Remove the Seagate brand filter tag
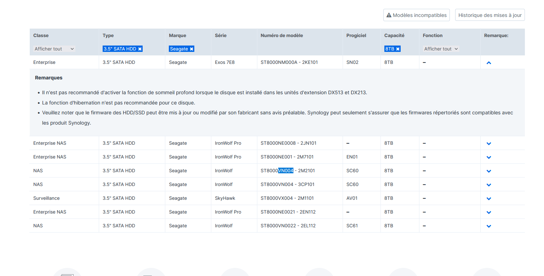Viewport: 544px width, 276px height. click(x=191, y=49)
